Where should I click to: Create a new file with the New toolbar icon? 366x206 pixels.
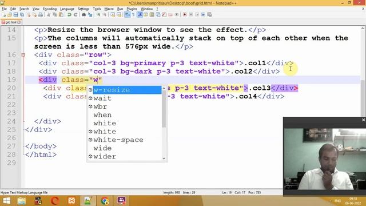(4, 14)
